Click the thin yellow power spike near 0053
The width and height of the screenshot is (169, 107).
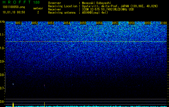pyautogui.click(x=44, y=105)
